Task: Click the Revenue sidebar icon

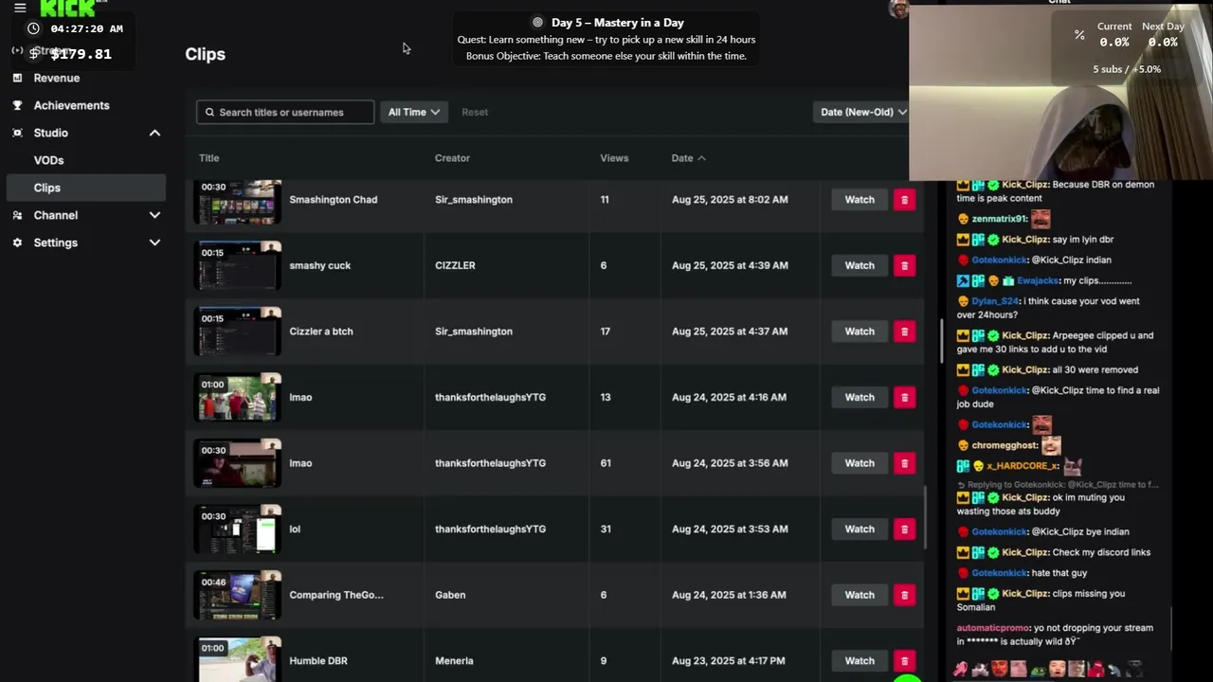Action: tap(17, 78)
